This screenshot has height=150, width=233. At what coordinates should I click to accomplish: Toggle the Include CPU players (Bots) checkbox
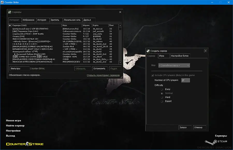(153, 75)
